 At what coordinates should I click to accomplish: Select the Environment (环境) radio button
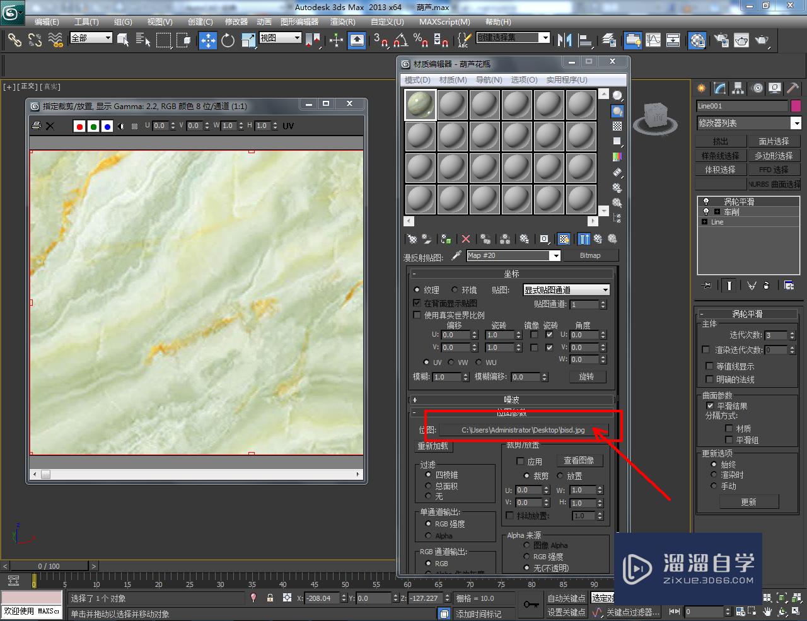pos(455,290)
